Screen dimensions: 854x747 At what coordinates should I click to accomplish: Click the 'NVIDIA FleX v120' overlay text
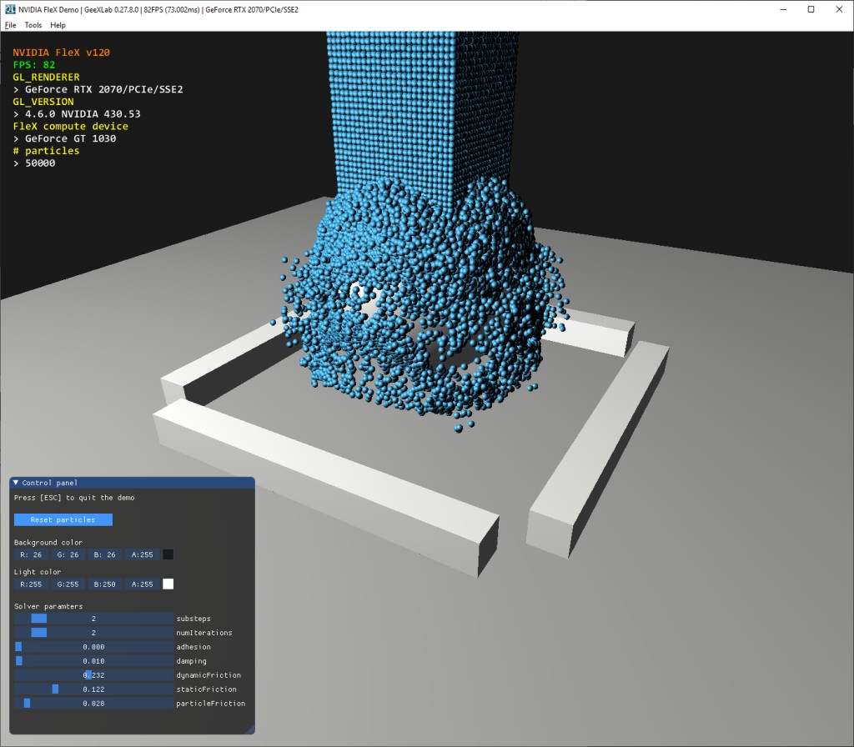[62, 53]
